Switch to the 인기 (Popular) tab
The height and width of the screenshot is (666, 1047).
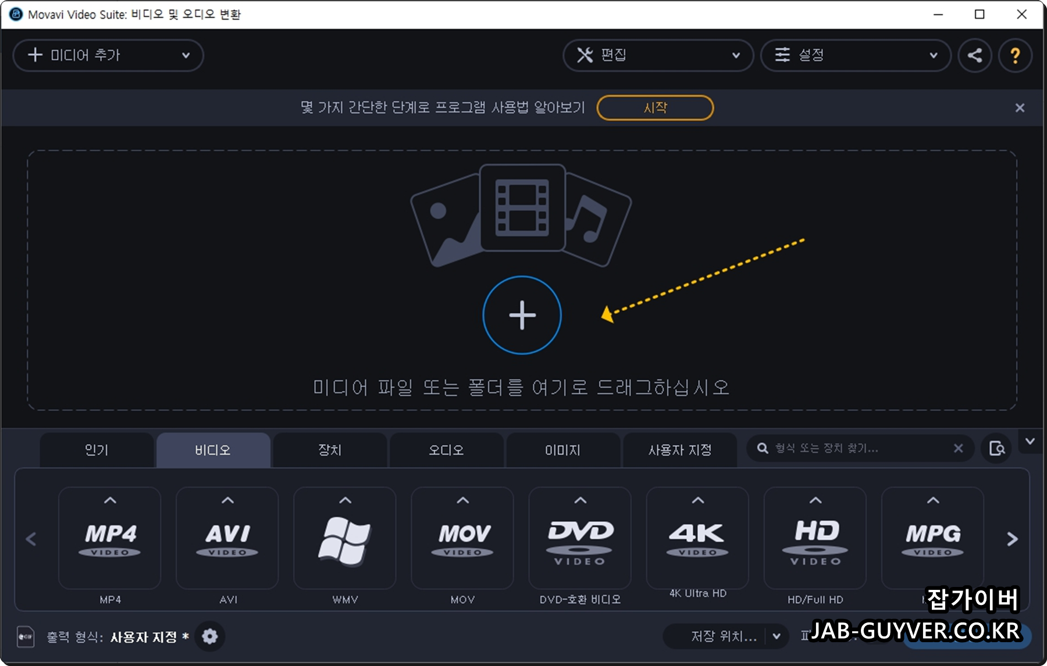pos(97,450)
